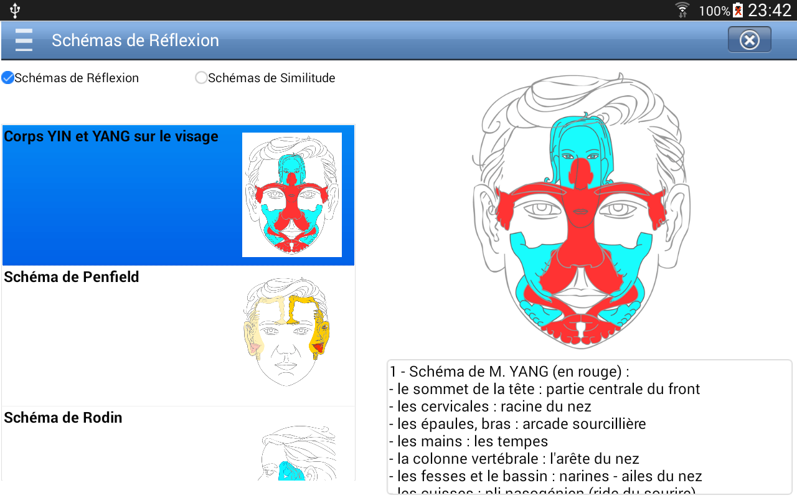Open the Schéma de Penfield entry
Viewport: 797px width, 498px height.
coord(178,336)
